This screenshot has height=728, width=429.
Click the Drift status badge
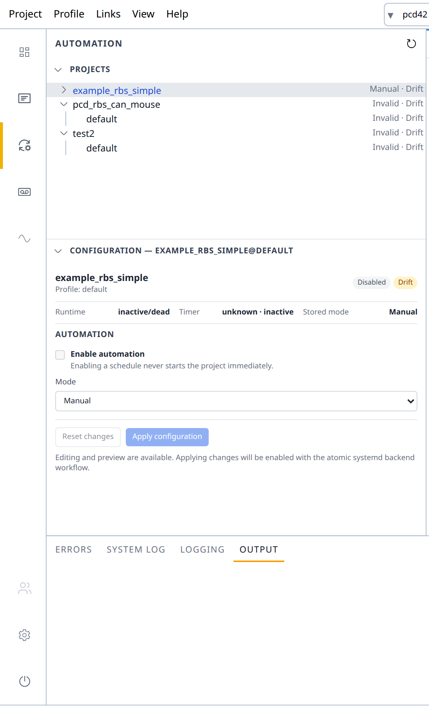coord(405,282)
